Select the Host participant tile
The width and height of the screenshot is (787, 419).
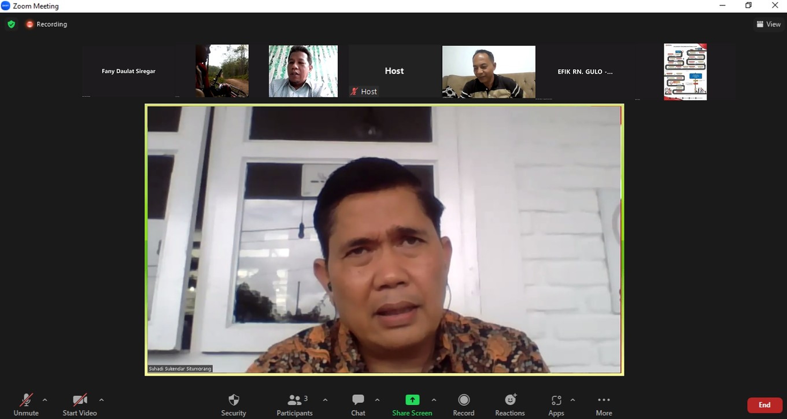pos(394,71)
